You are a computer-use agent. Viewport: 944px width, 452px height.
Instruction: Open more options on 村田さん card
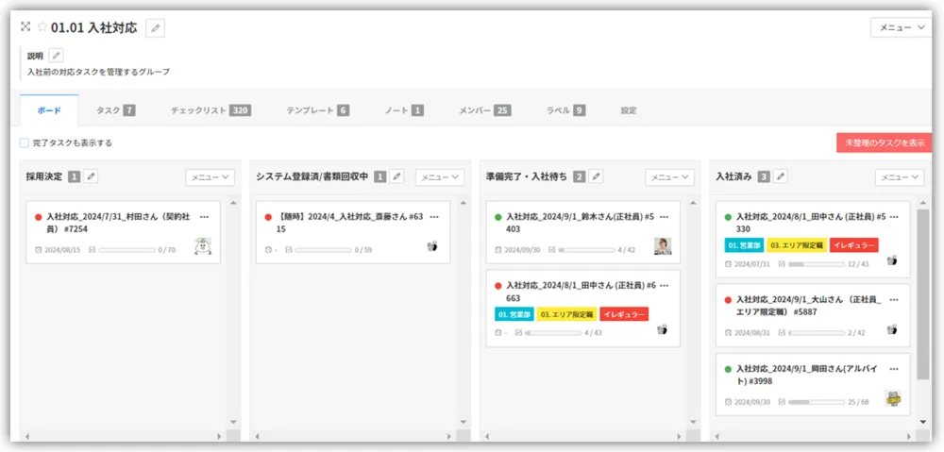204,217
